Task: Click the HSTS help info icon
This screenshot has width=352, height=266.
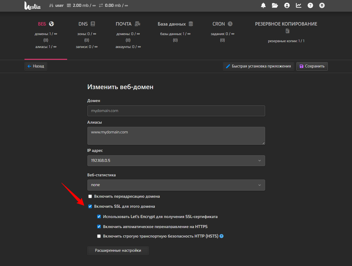Action: point(221,236)
